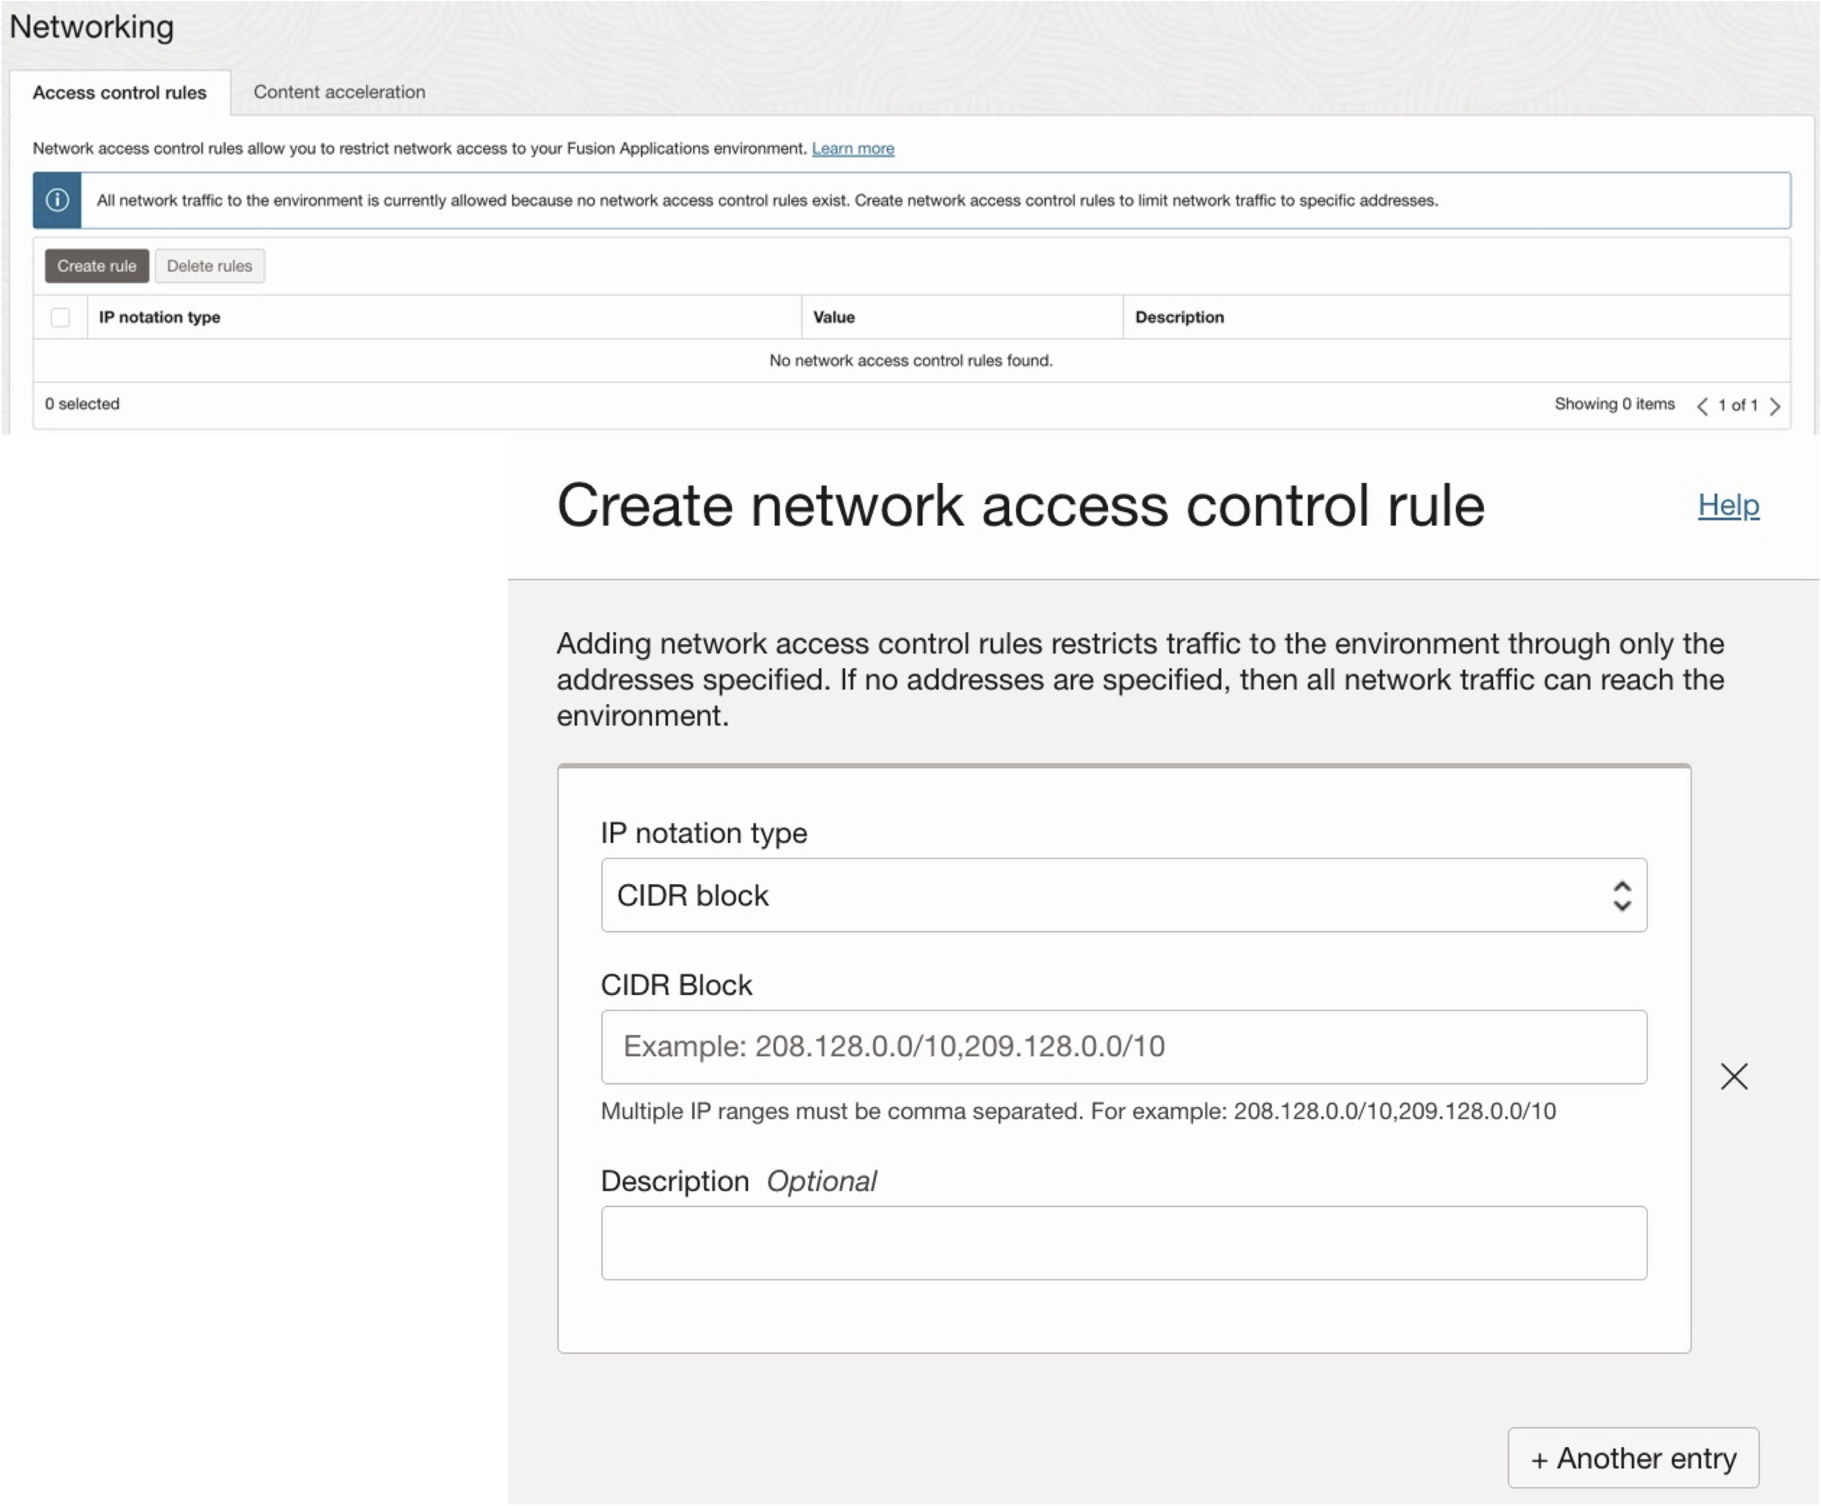Click into the optional Description field
The width and height of the screenshot is (1821, 1506).
1123,1242
